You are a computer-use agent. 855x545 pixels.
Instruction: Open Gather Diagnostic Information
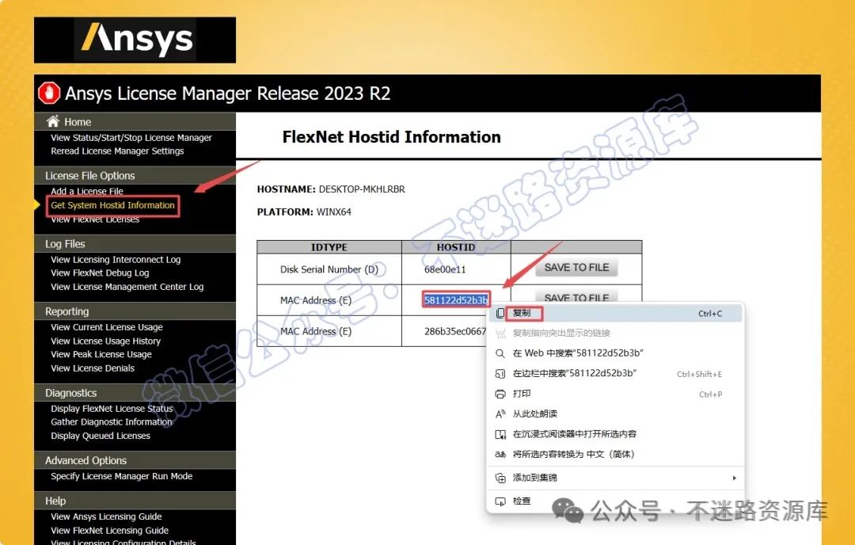click(112, 422)
